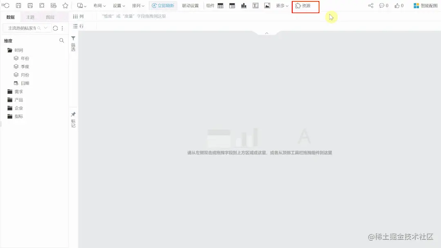Switch to the 主题 tab
The image size is (441, 248).
[30, 17]
